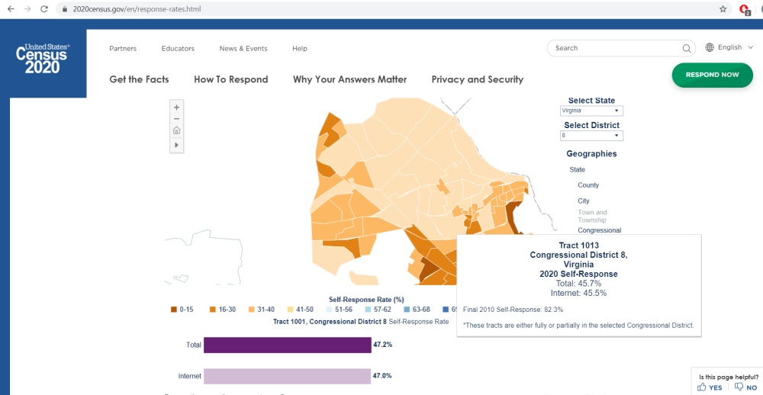Click into the Search input field
The image size is (763, 395).
pos(614,48)
